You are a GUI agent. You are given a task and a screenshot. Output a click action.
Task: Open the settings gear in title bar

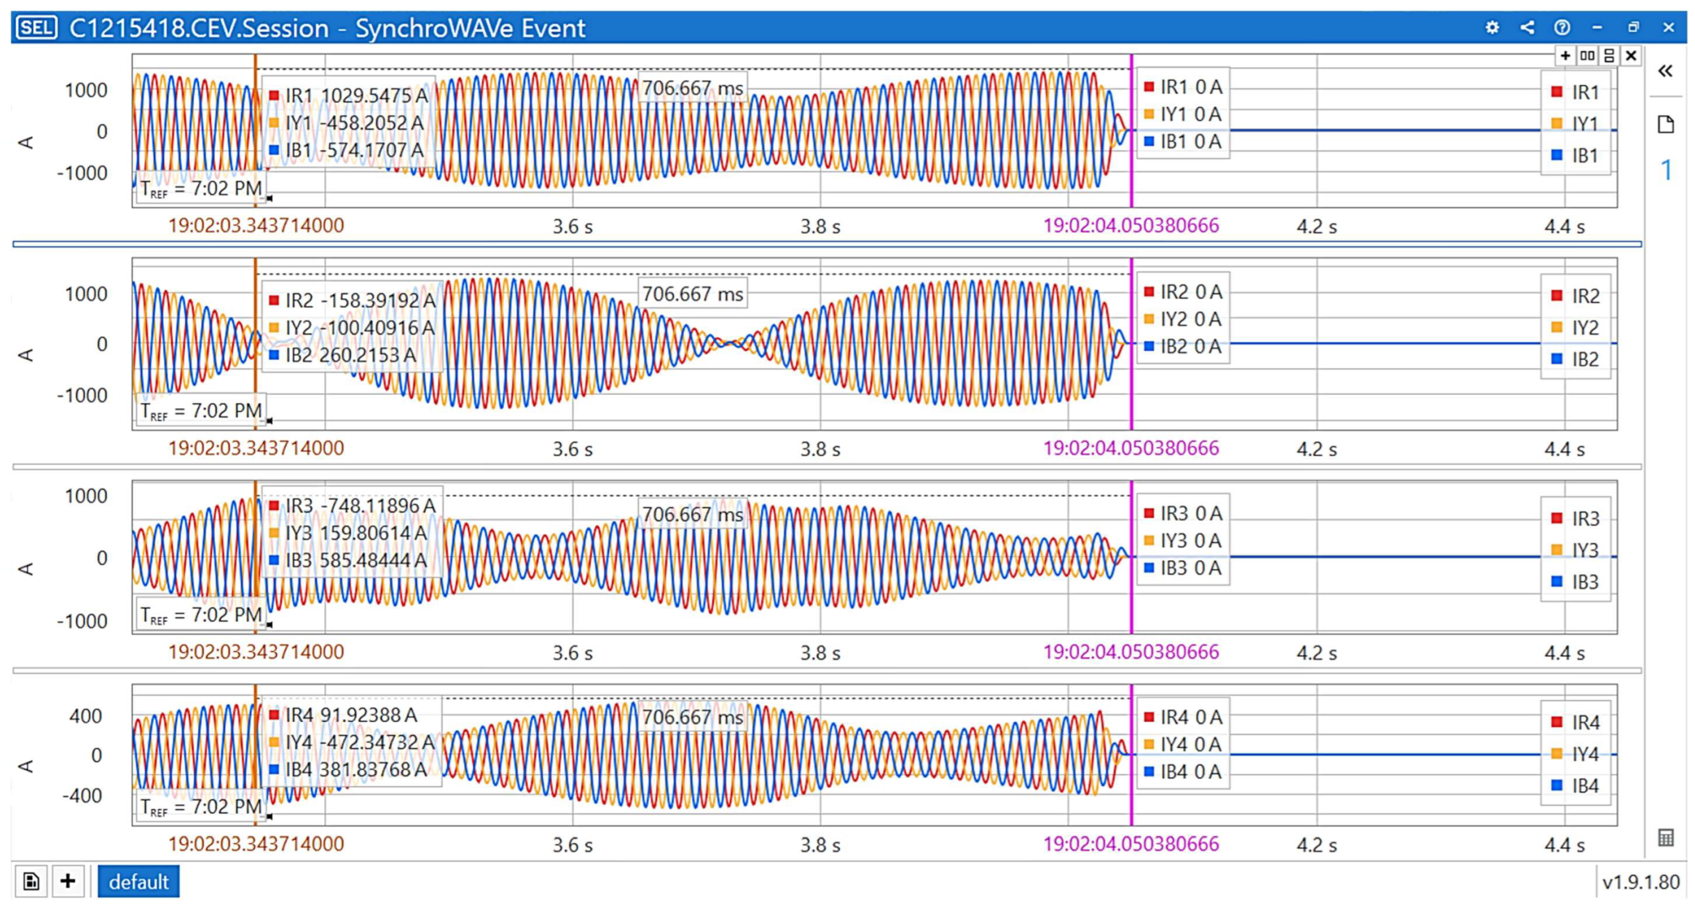coord(1492,27)
